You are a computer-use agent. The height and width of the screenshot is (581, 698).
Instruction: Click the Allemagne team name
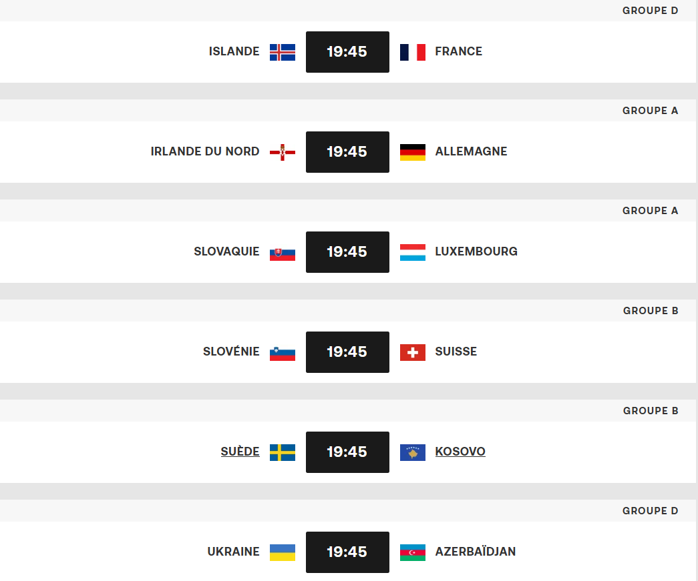pyautogui.click(x=471, y=151)
